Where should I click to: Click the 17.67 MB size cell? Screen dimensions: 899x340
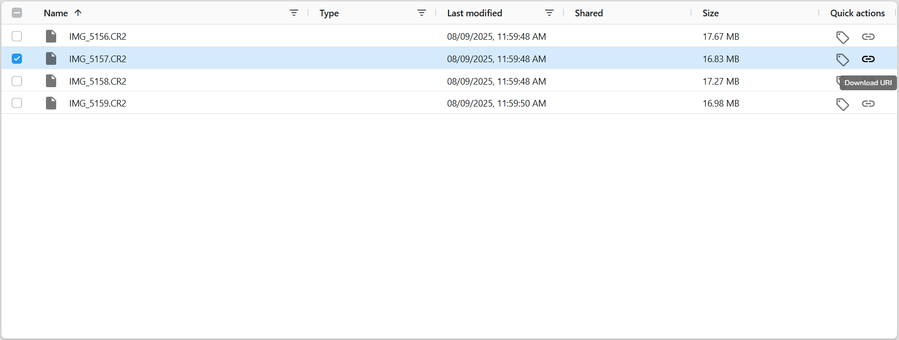pos(721,37)
